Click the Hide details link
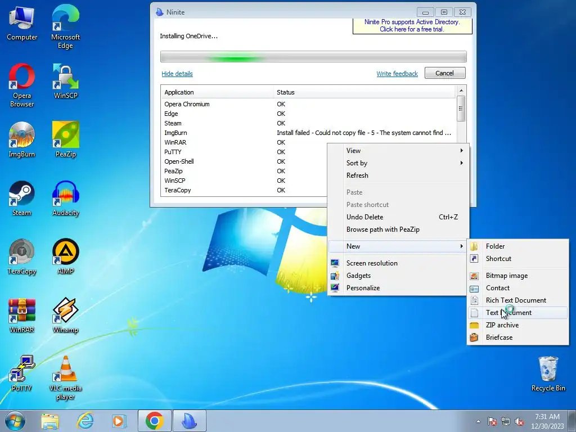 [x=177, y=74]
